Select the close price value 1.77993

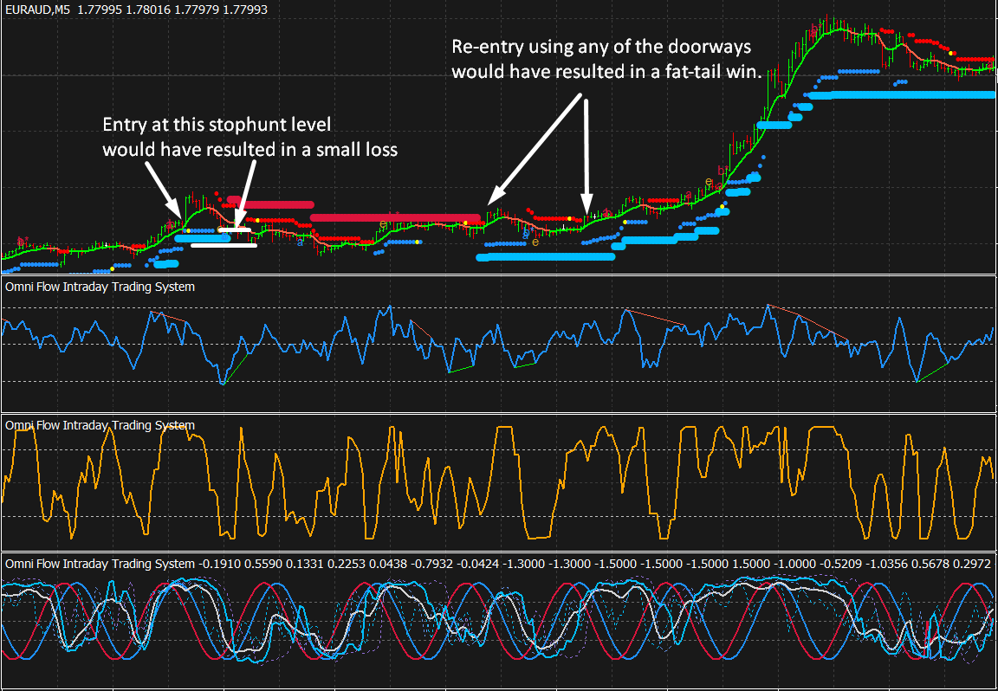pos(246,10)
